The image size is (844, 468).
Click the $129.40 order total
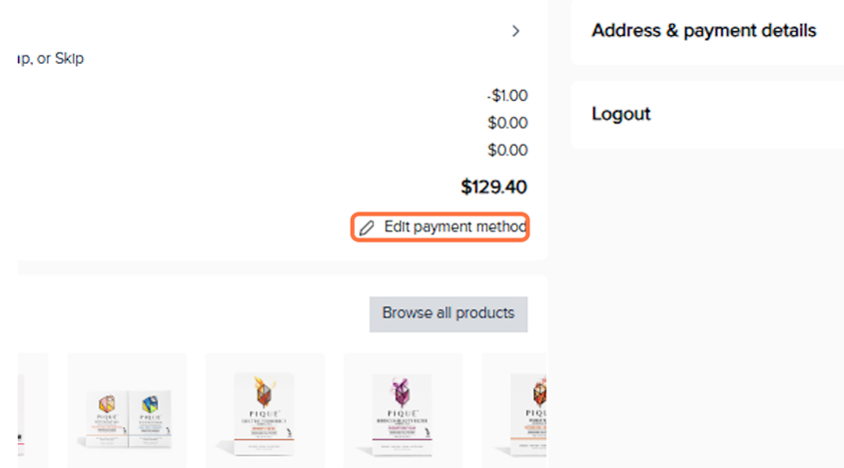493,187
